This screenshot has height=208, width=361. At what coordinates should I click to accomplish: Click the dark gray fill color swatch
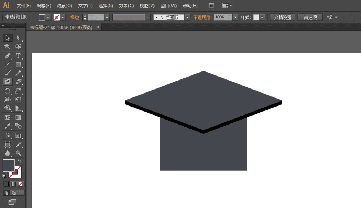8,165
